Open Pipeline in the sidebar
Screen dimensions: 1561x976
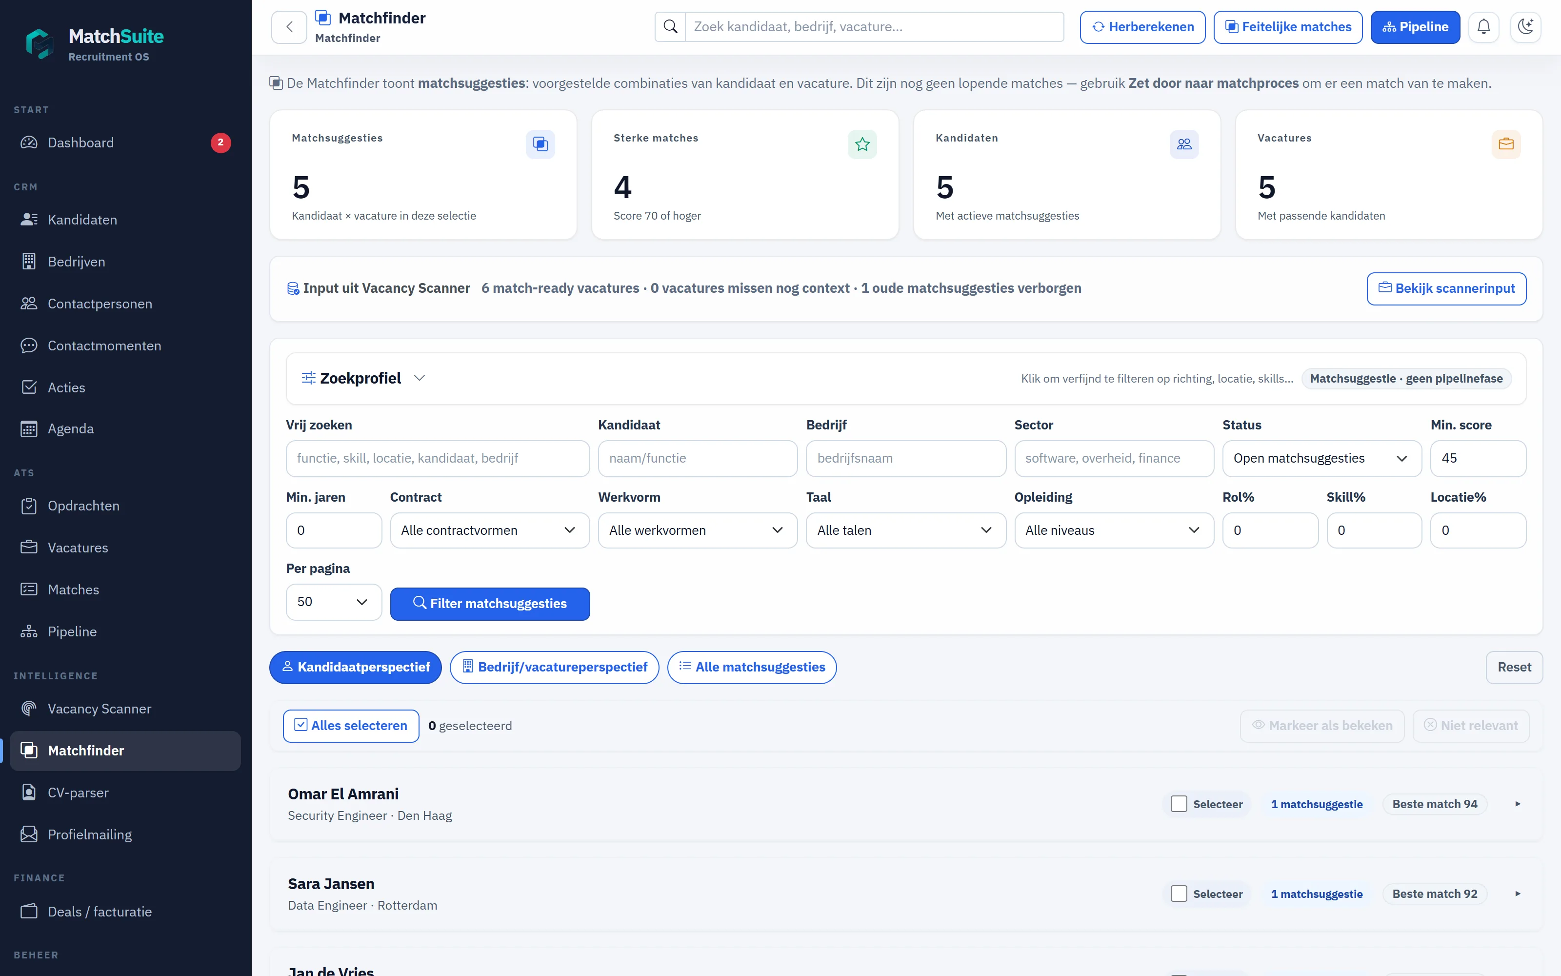click(x=125, y=631)
